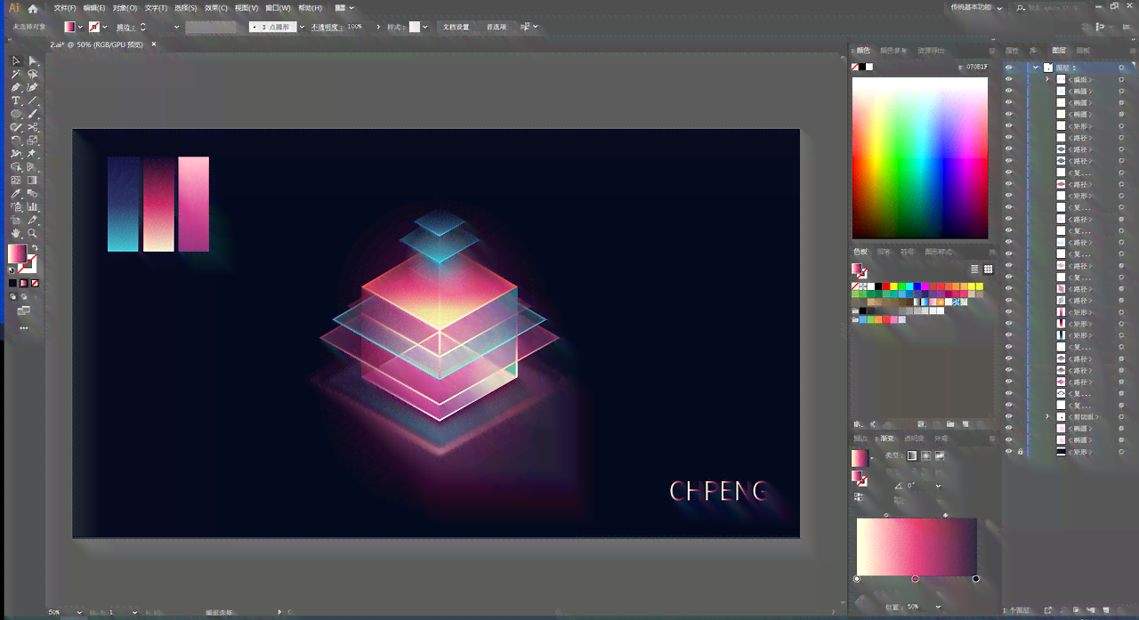Select the Blend tool
This screenshot has width=1139, height=620.
coord(33,194)
